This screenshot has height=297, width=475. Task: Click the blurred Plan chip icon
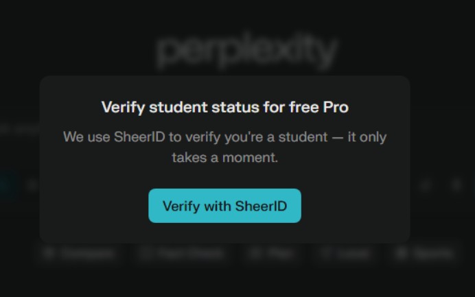255,254
